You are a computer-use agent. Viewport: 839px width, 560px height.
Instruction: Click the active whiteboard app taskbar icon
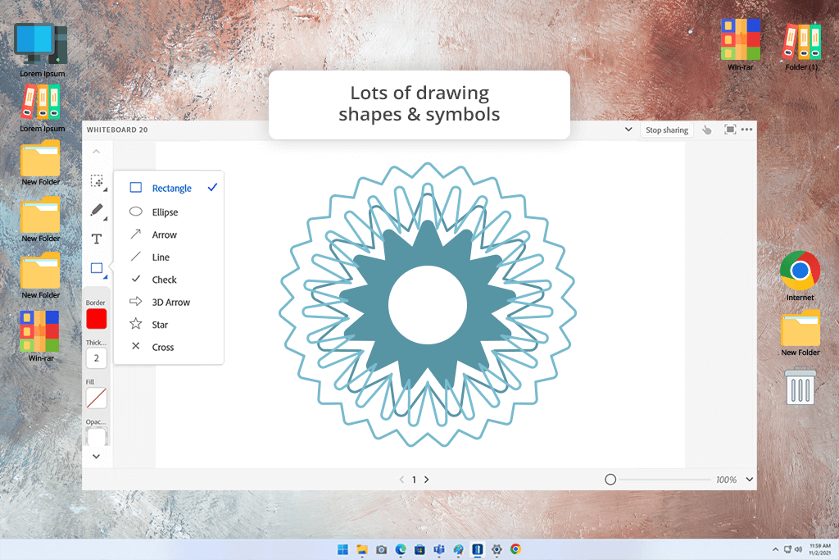pyautogui.click(x=478, y=549)
